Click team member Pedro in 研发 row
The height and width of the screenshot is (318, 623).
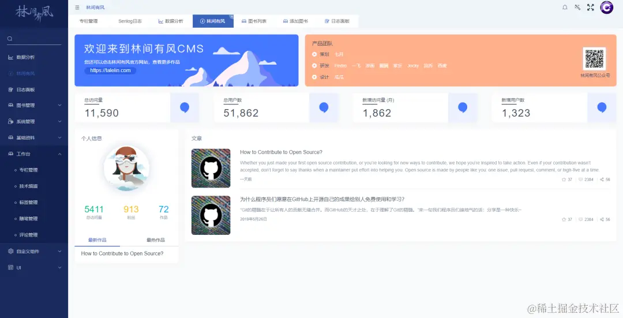pyautogui.click(x=340, y=66)
